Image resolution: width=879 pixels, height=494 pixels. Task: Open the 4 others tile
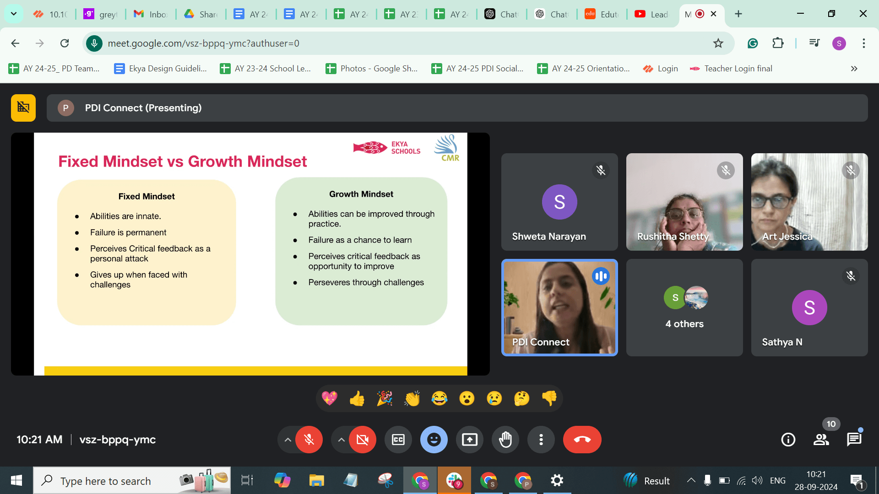684,307
